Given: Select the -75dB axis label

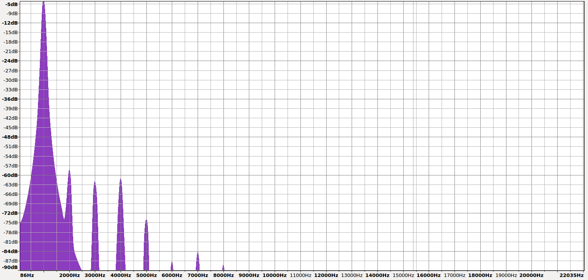Looking at the screenshot, I should (10, 222).
